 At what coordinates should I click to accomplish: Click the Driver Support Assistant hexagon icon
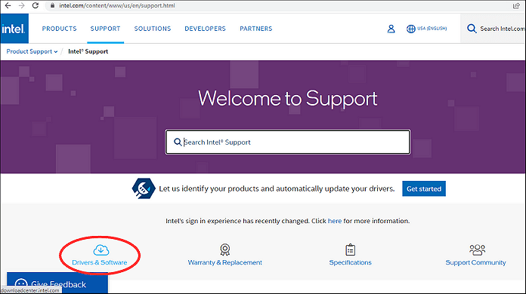[x=144, y=188]
